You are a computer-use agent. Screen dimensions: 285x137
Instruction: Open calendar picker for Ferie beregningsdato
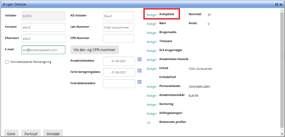(140, 71)
